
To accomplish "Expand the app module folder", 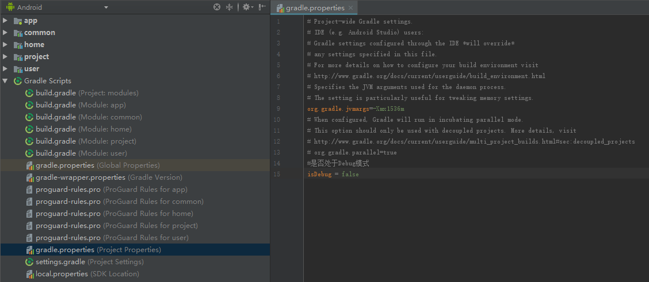I will (5, 21).
